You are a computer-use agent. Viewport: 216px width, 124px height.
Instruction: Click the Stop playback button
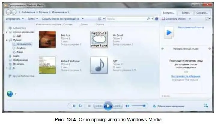pos(89,106)
